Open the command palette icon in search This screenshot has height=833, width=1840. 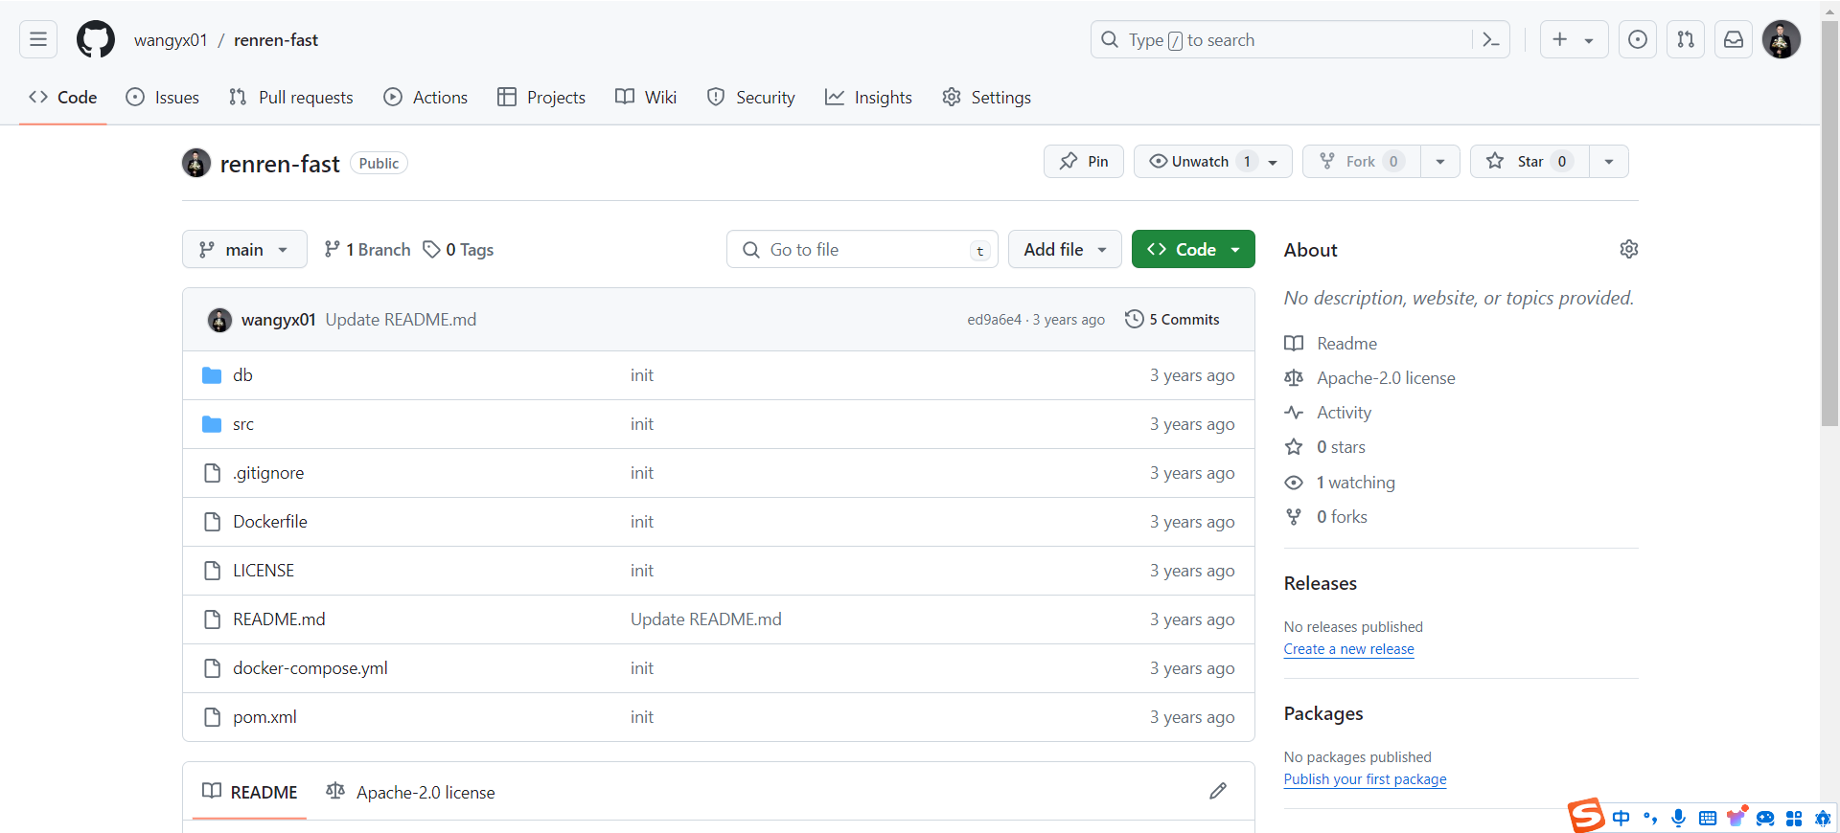tap(1490, 39)
